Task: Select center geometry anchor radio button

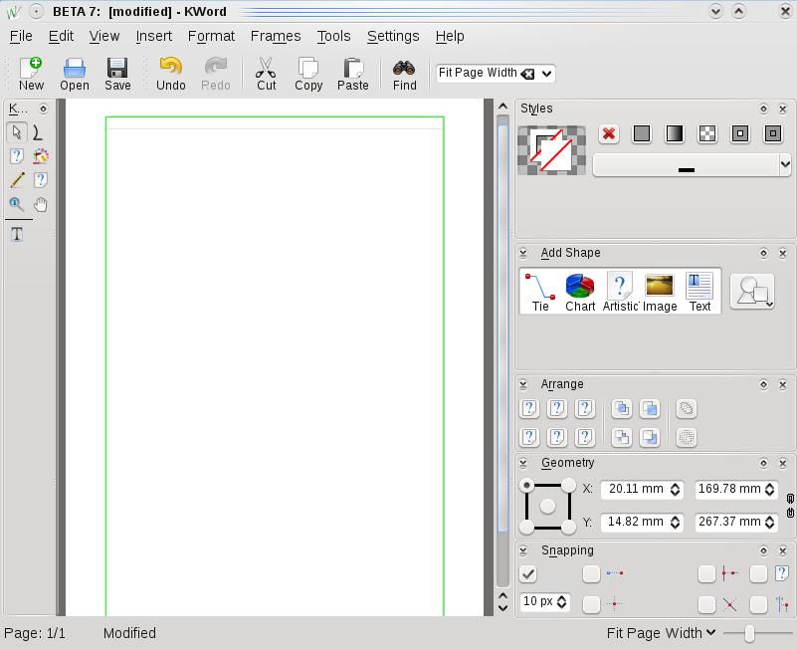Action: 547,506
